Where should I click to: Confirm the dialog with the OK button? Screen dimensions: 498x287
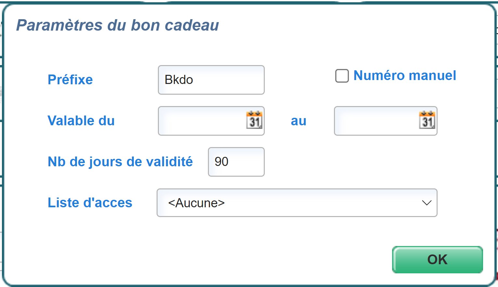[437, 259]
